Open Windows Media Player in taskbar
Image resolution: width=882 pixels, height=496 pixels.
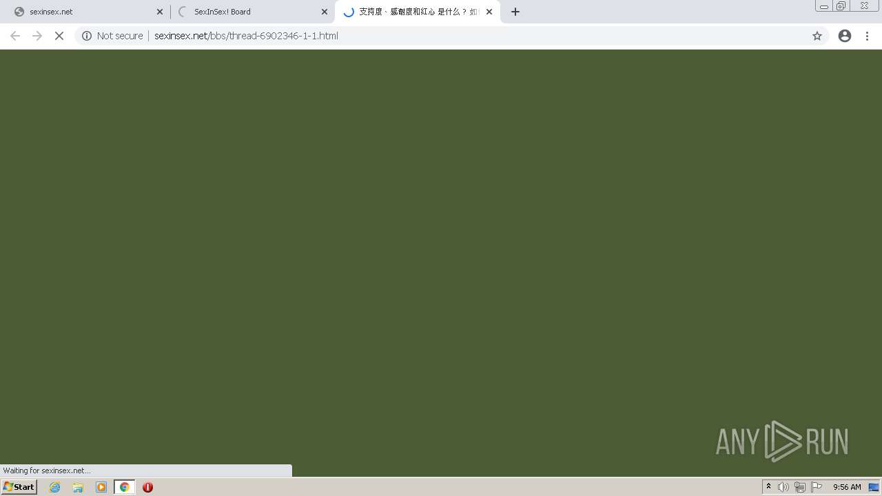click(101, 487)
